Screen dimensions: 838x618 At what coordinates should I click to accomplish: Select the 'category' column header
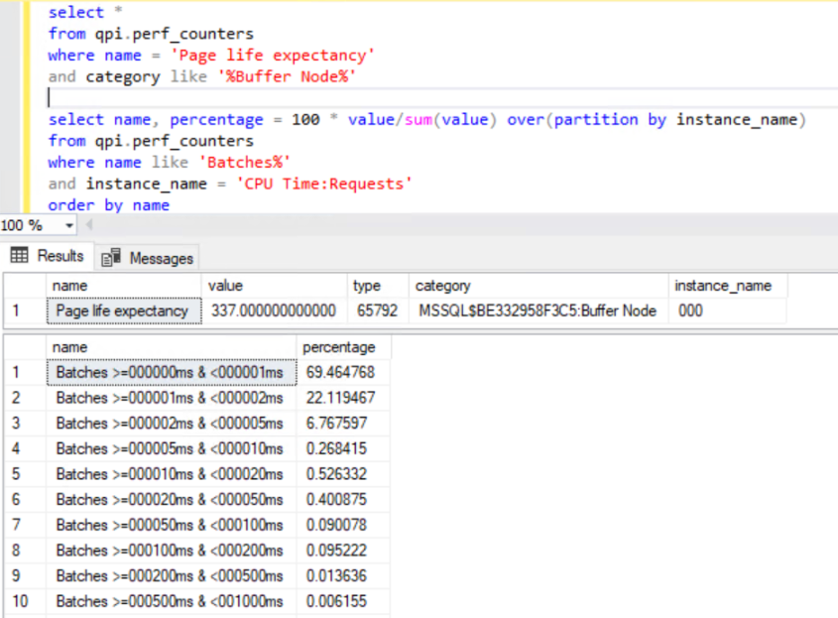coord(539,286)
